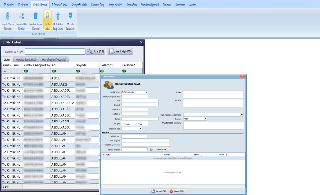Select the Erkek radio button
The width and height of the screenshot is (320, 195).
(x=136, y=124)
